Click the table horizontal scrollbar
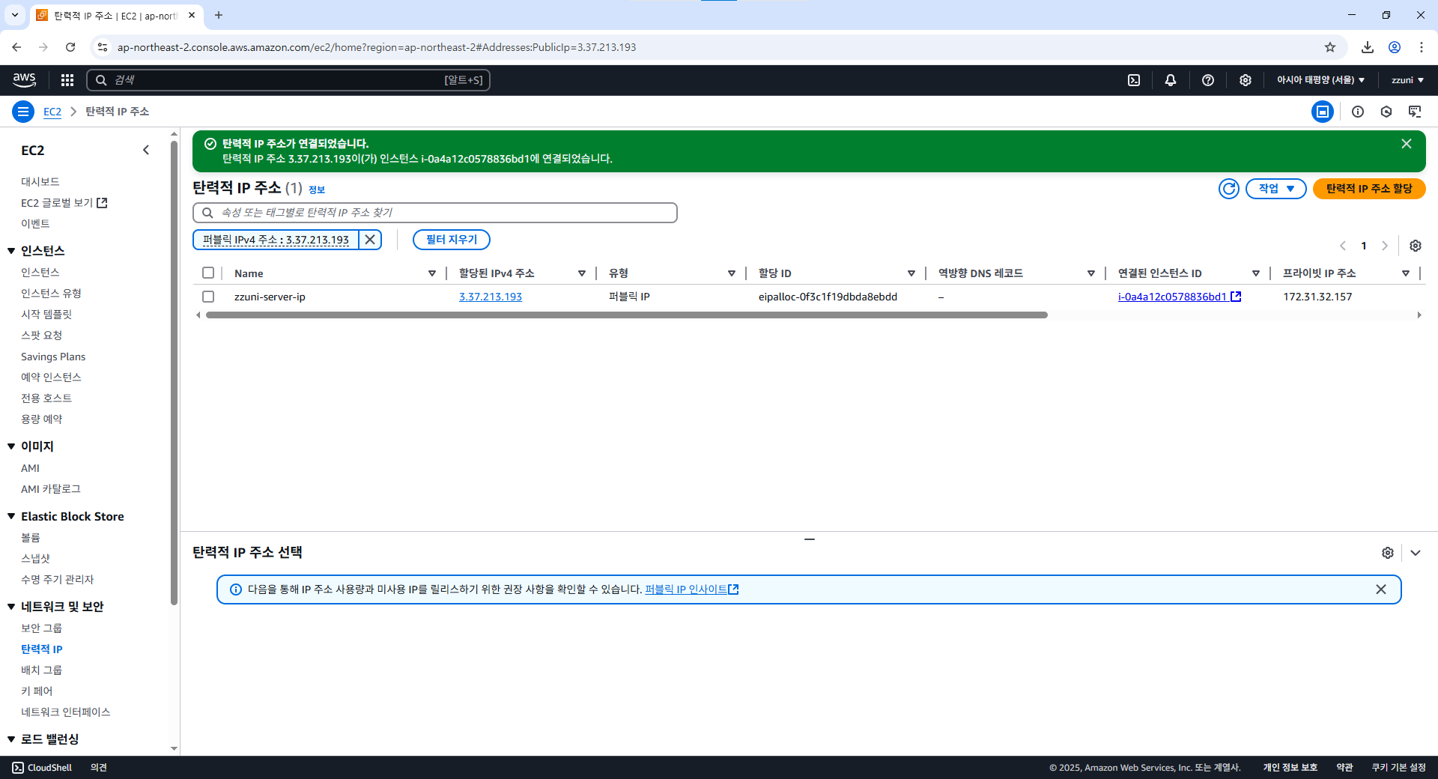The width and height of the screenshot is (1438, 779). (627, 315)
